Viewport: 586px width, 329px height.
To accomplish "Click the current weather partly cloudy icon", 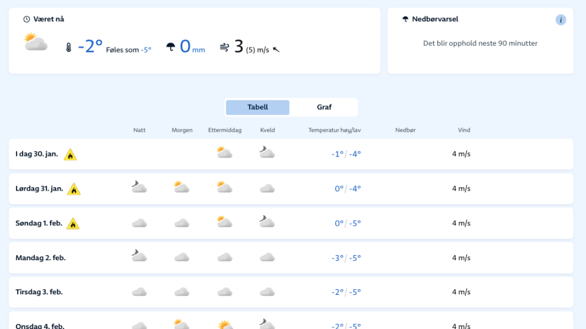I will (36, 43).
